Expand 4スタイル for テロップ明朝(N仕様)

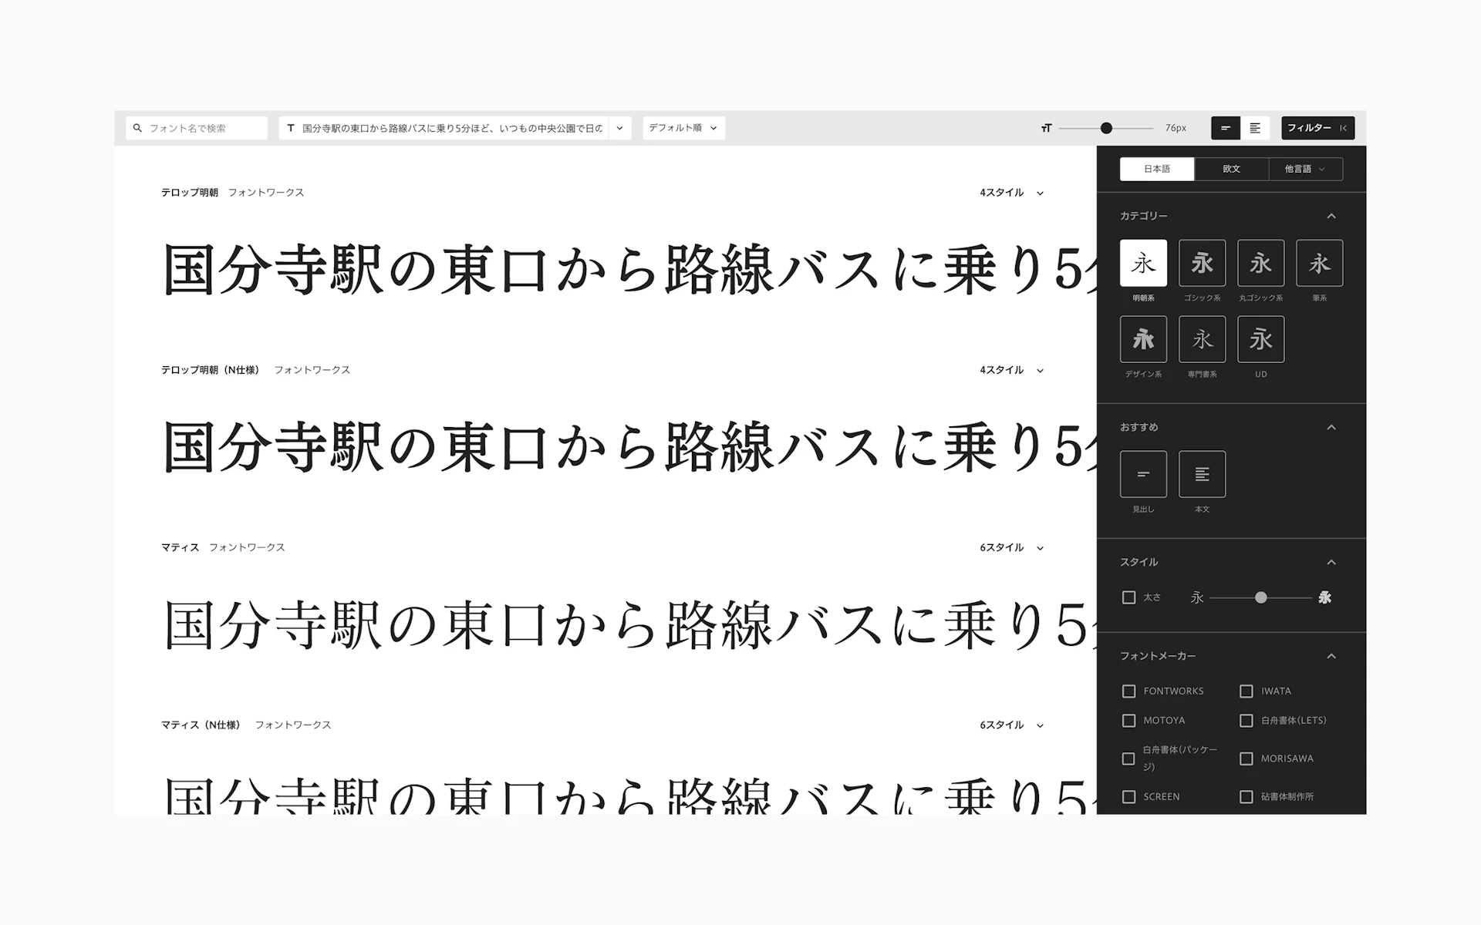click(1011, 370)
